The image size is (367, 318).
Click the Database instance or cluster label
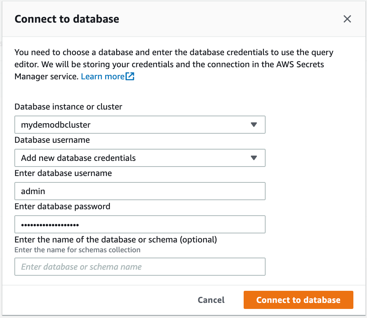(68, 107)
